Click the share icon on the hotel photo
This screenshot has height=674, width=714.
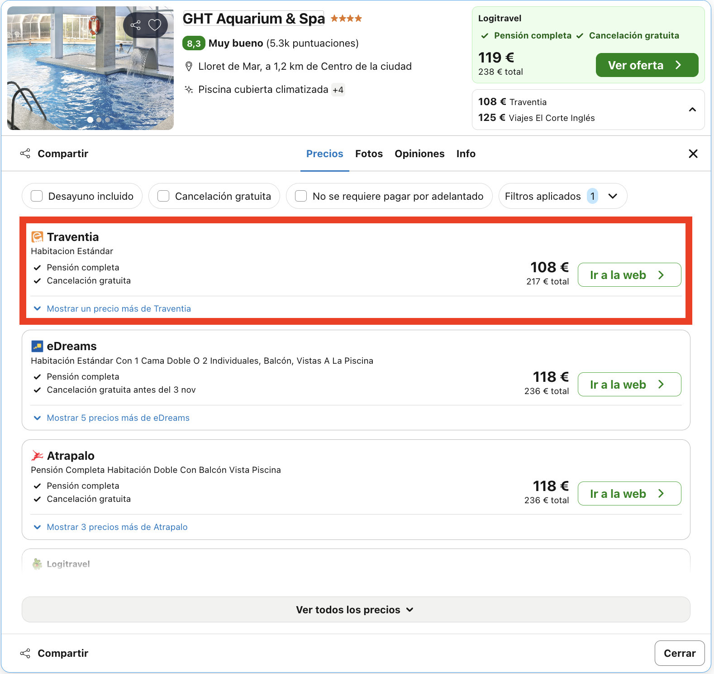(135, 25)
